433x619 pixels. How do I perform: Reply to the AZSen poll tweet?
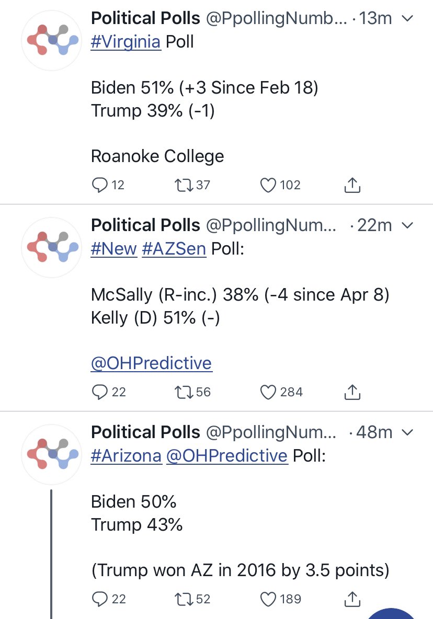coord(99,392)
